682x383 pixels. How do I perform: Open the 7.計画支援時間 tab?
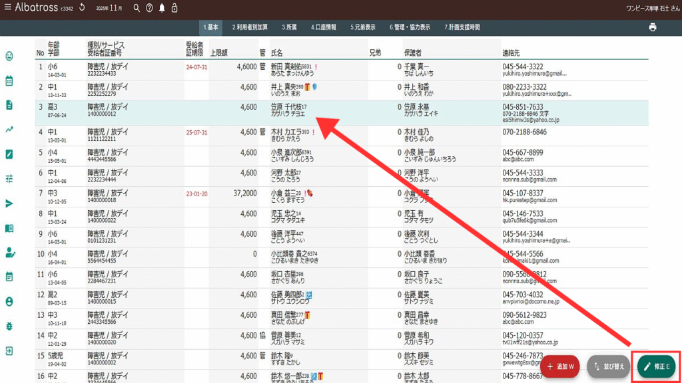click(x=462, y=27)
